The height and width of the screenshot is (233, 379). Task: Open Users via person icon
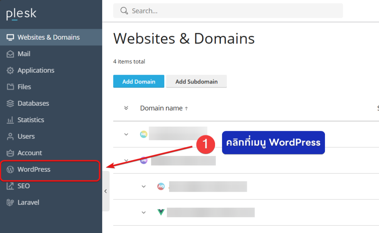coord(10,137)
